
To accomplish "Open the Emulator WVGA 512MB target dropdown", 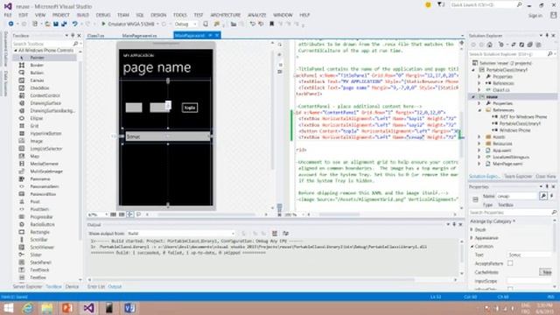I will point(157,24).
